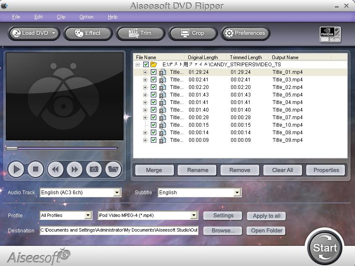Start the DVD ripping conversion
Image resolution: width=355 pixels, height=266 pixels.
tap(325, 248)
